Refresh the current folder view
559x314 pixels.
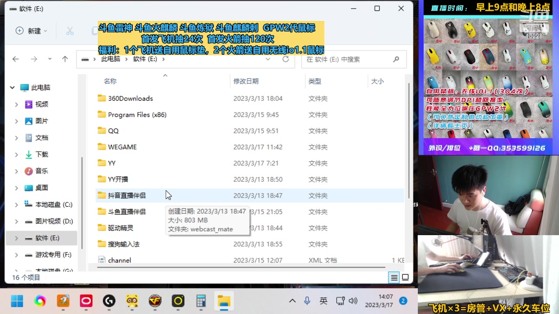coord(286,59)
